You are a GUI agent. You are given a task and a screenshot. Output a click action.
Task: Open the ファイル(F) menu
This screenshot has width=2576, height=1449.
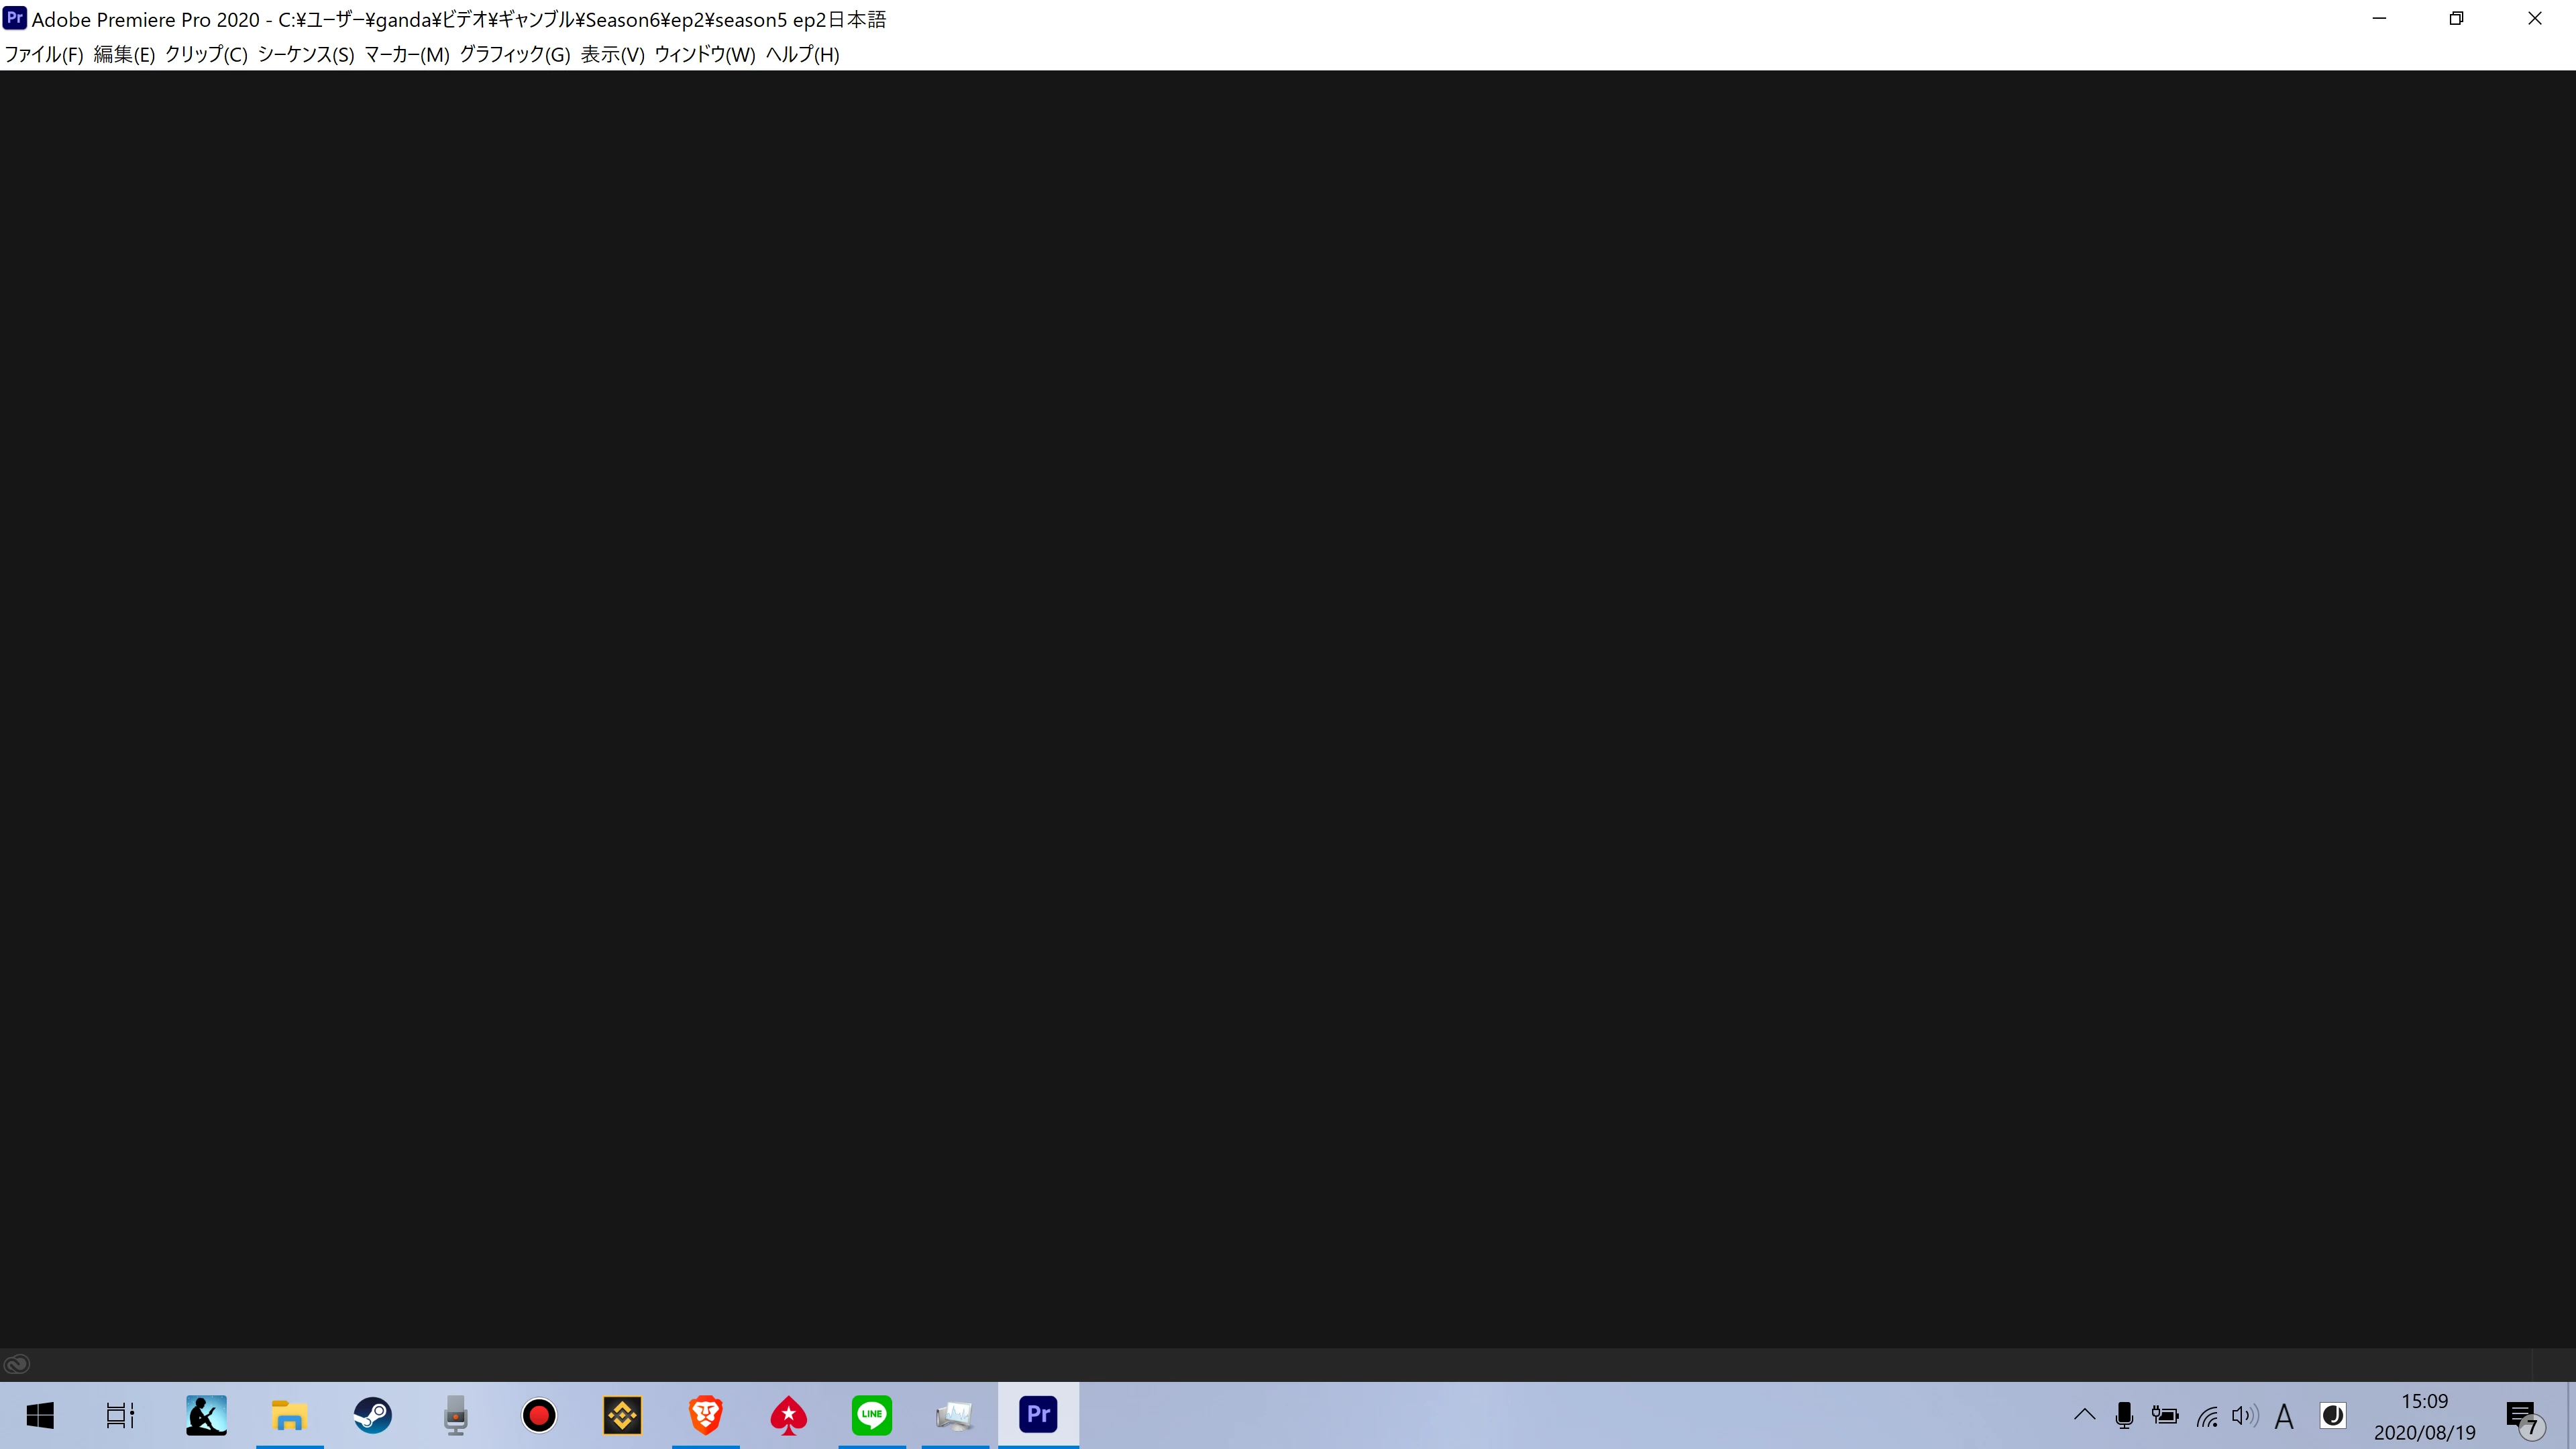(x=44, y=55)
